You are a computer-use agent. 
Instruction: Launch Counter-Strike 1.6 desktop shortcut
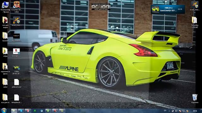coord(17,7)
